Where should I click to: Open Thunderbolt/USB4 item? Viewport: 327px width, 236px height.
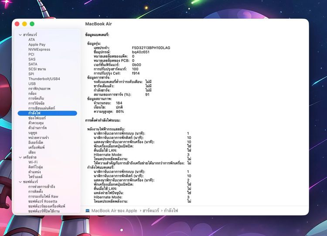[44, 79]
